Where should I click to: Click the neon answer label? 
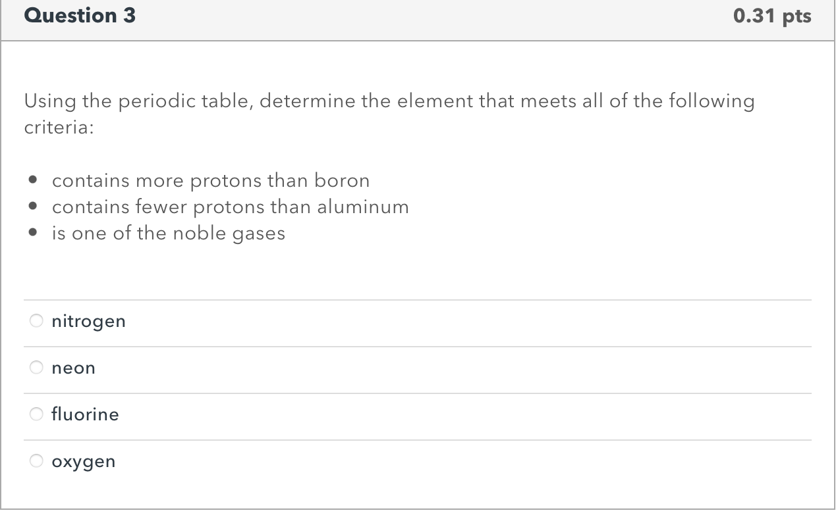pyautogui.click(x=73, y=368)
